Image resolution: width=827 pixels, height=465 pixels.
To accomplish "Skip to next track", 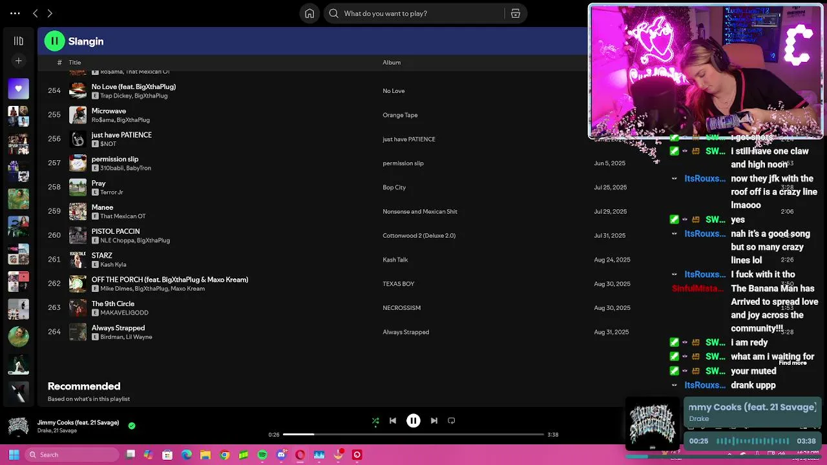I will [x=434, y=420].
